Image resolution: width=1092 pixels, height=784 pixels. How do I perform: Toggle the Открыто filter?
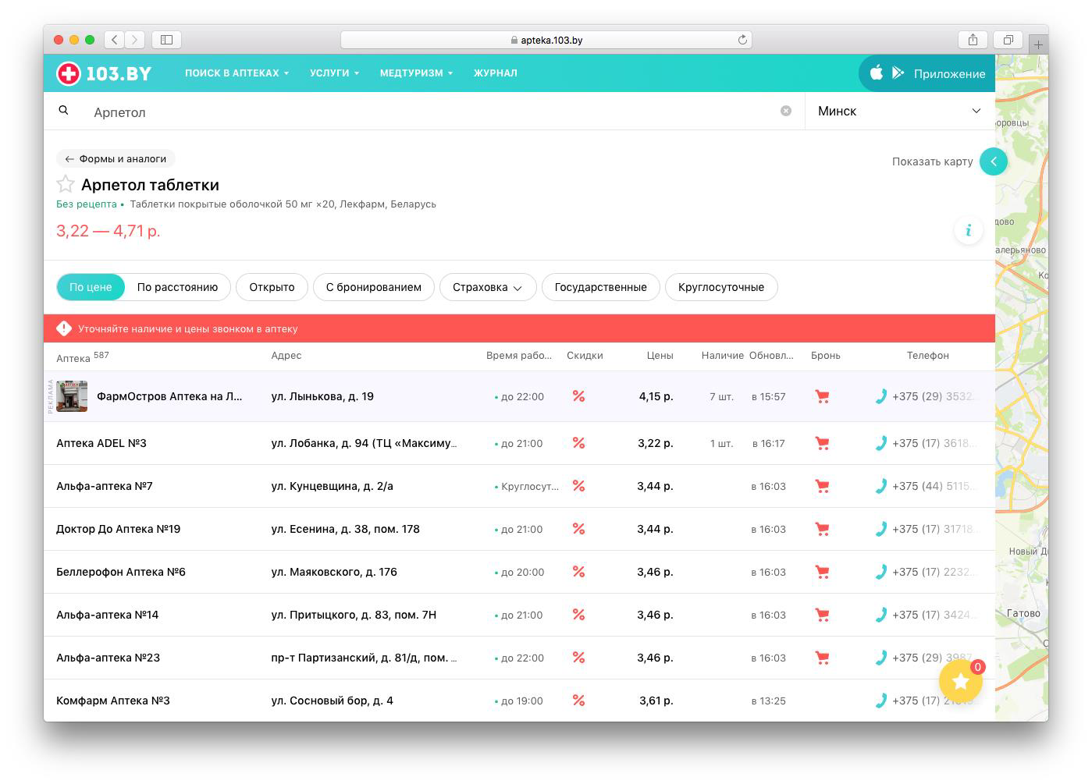[x=272, y=287]
